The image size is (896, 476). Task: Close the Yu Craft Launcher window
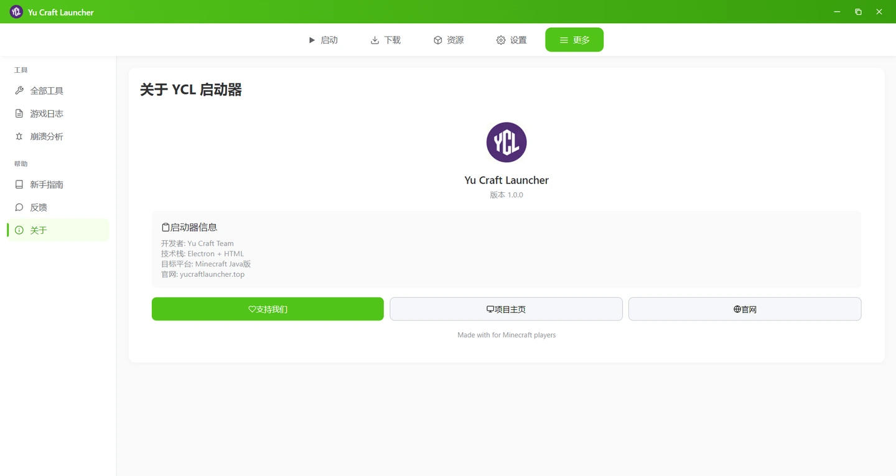pyautogui.click(x=879, y=12)
